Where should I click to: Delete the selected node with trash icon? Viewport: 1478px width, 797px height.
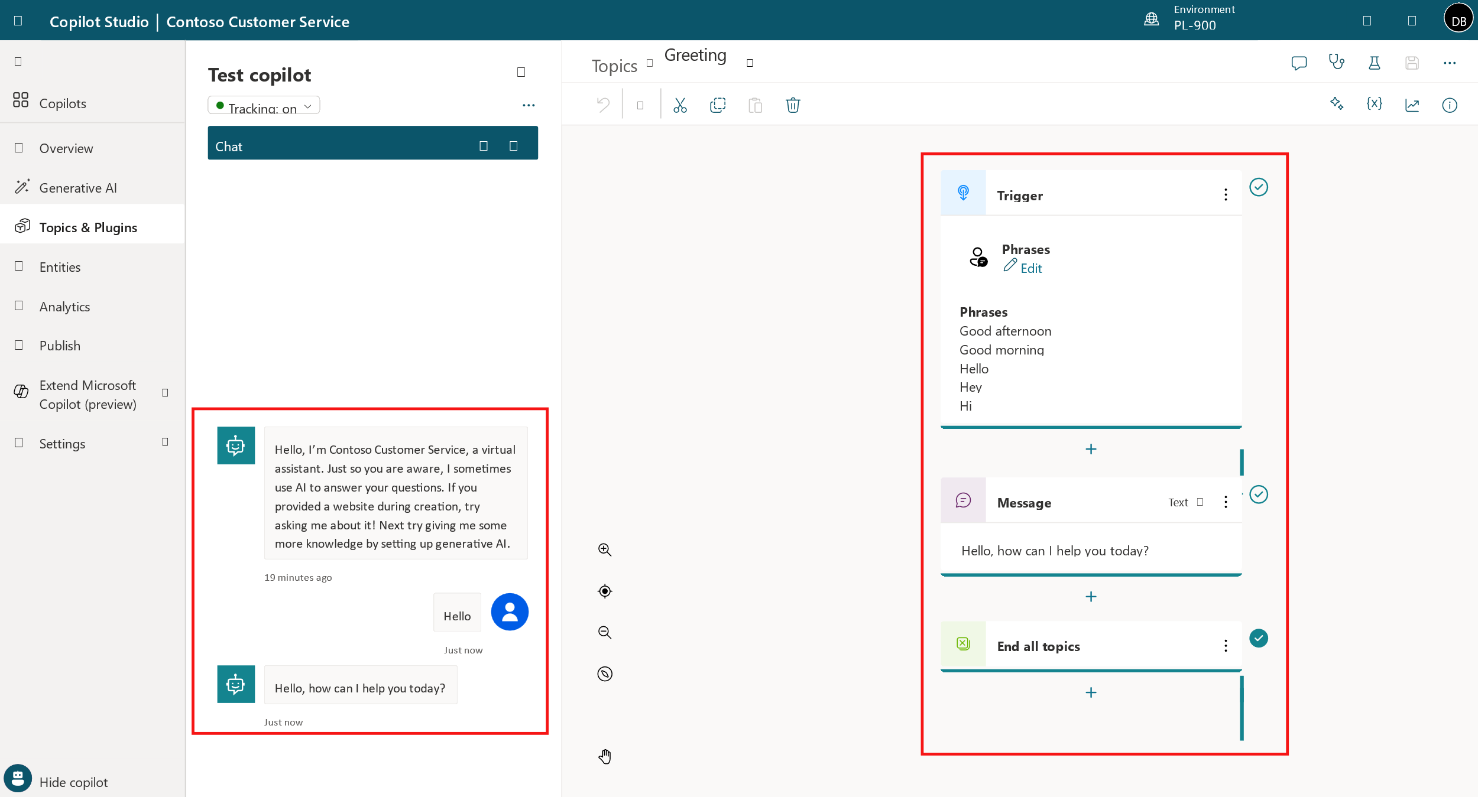pos(793,105)
